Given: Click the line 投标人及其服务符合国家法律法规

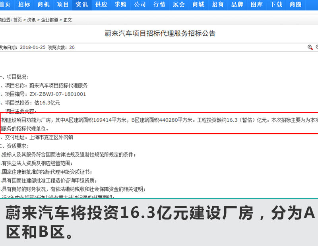Looking at the screenshot, I should coord(68,155).
